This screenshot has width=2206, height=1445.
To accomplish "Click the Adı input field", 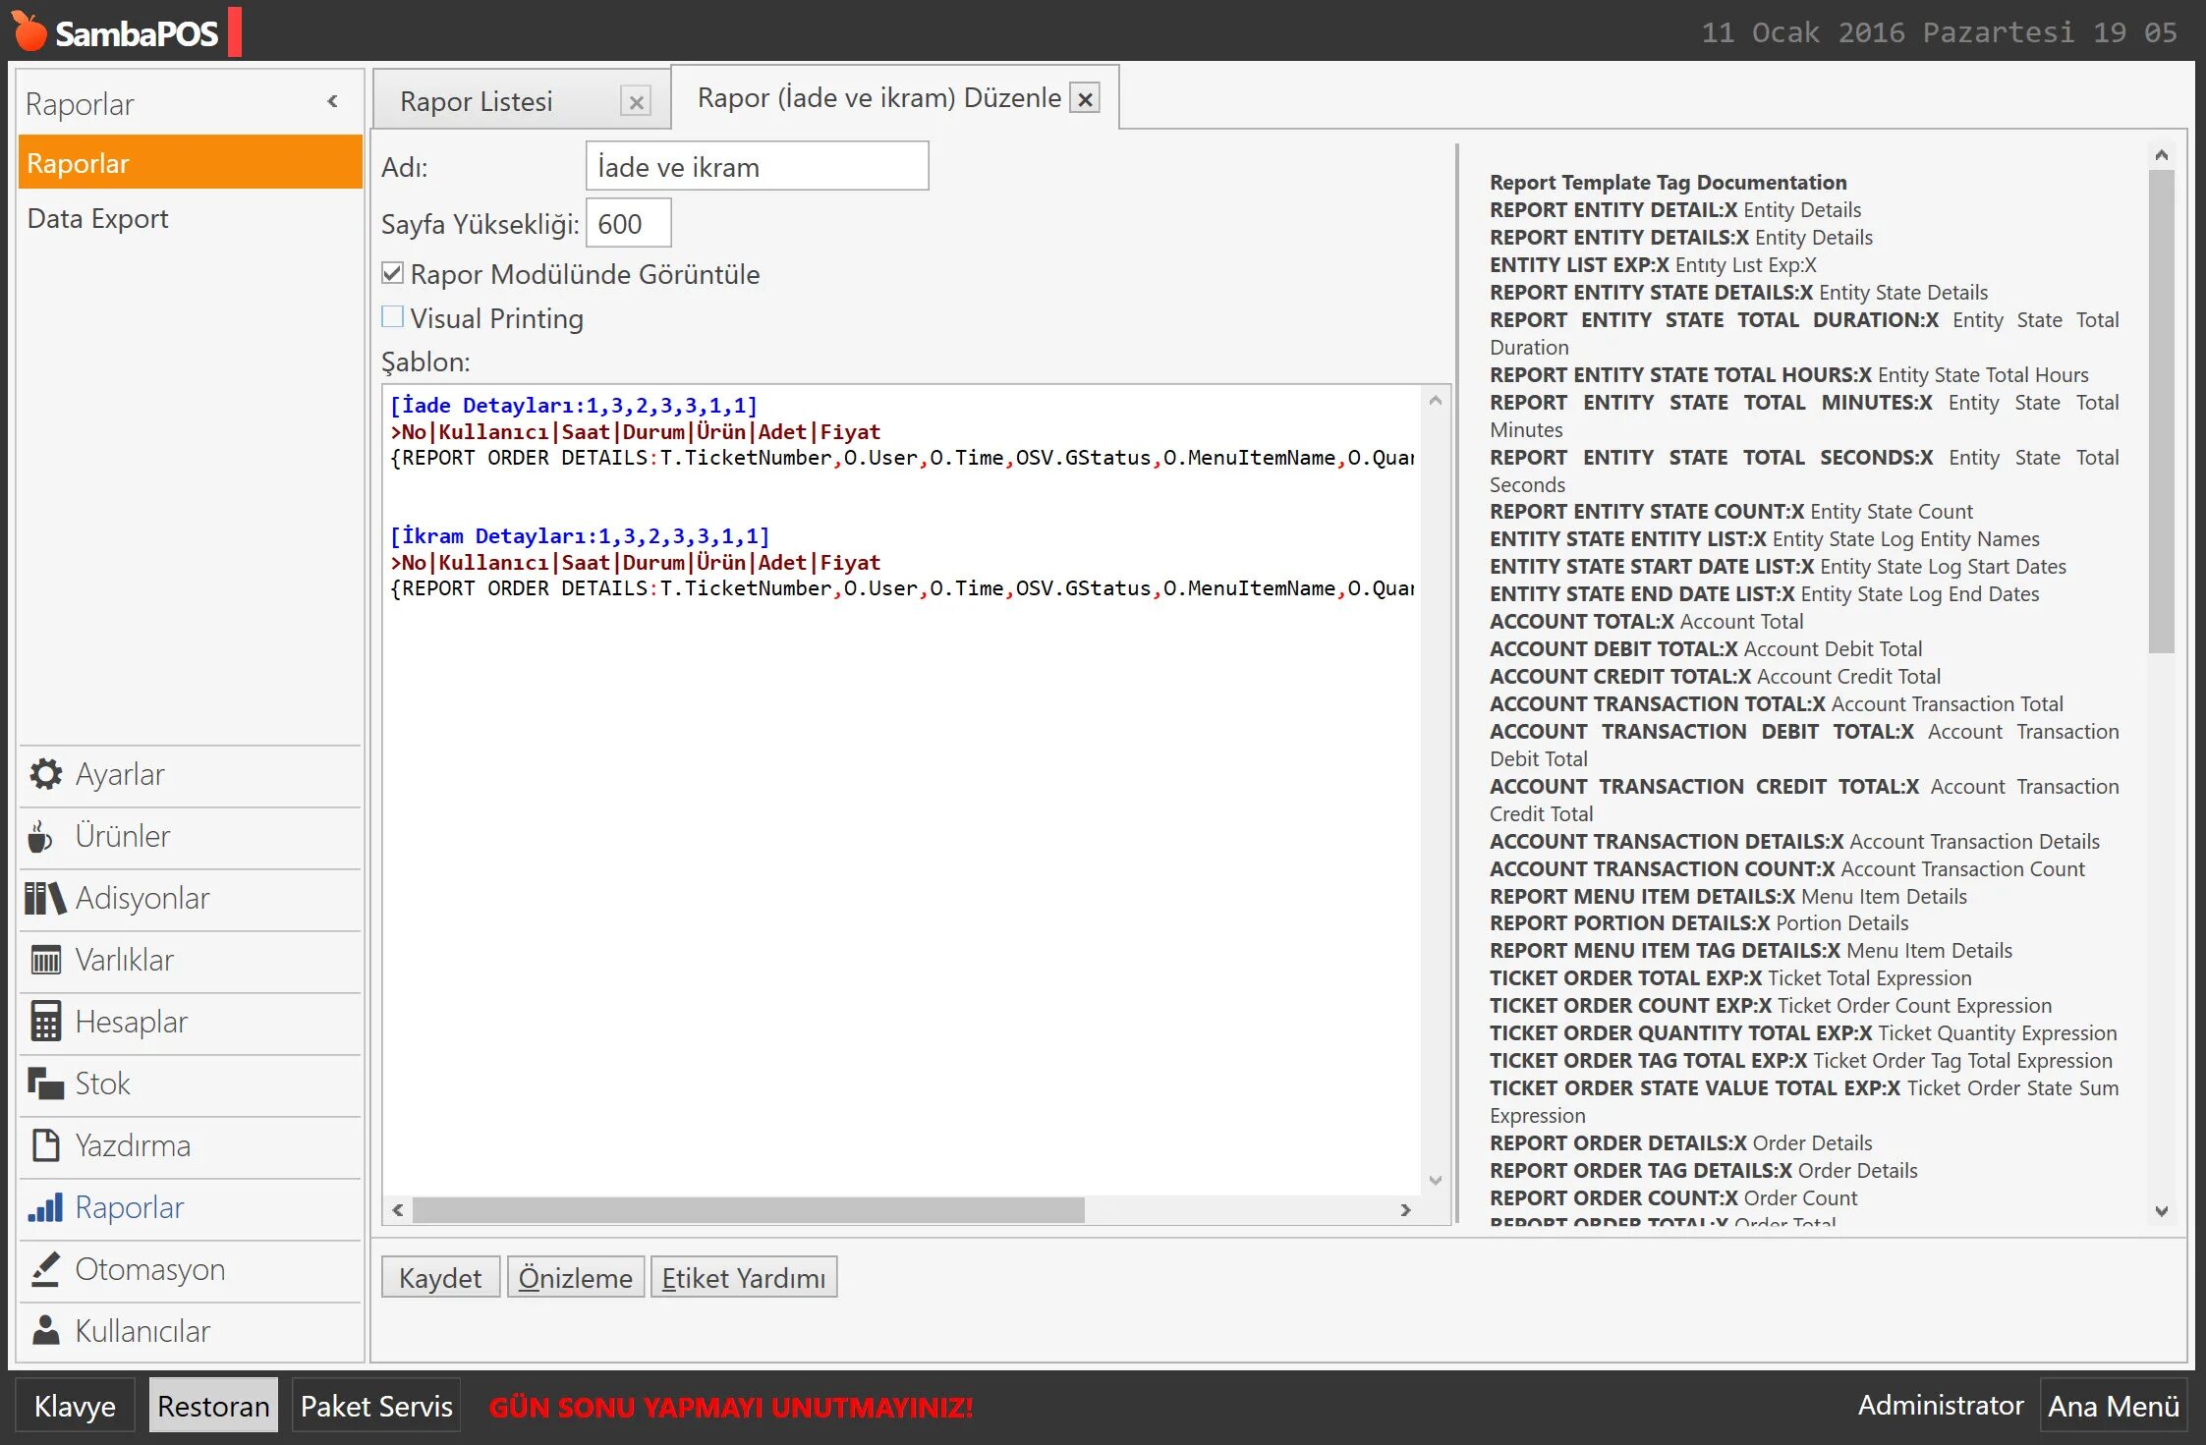I will pyautogui.click(x=757, y=166).
